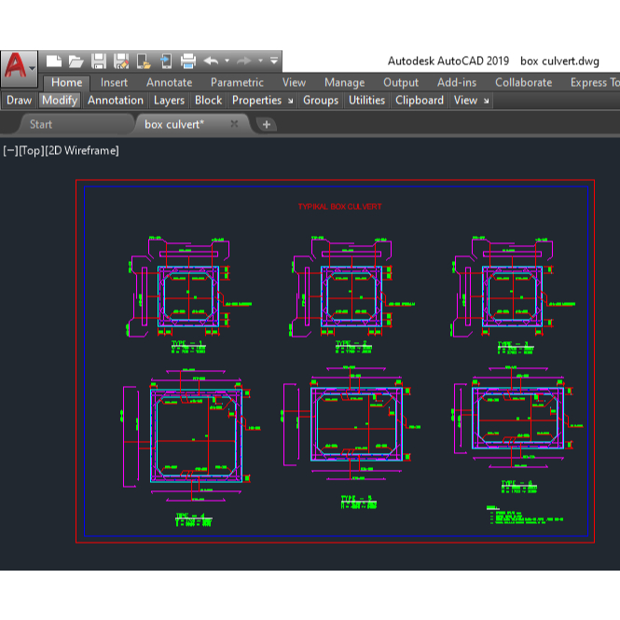Close the box culvert* drawing tab

[x=234, y=124]
